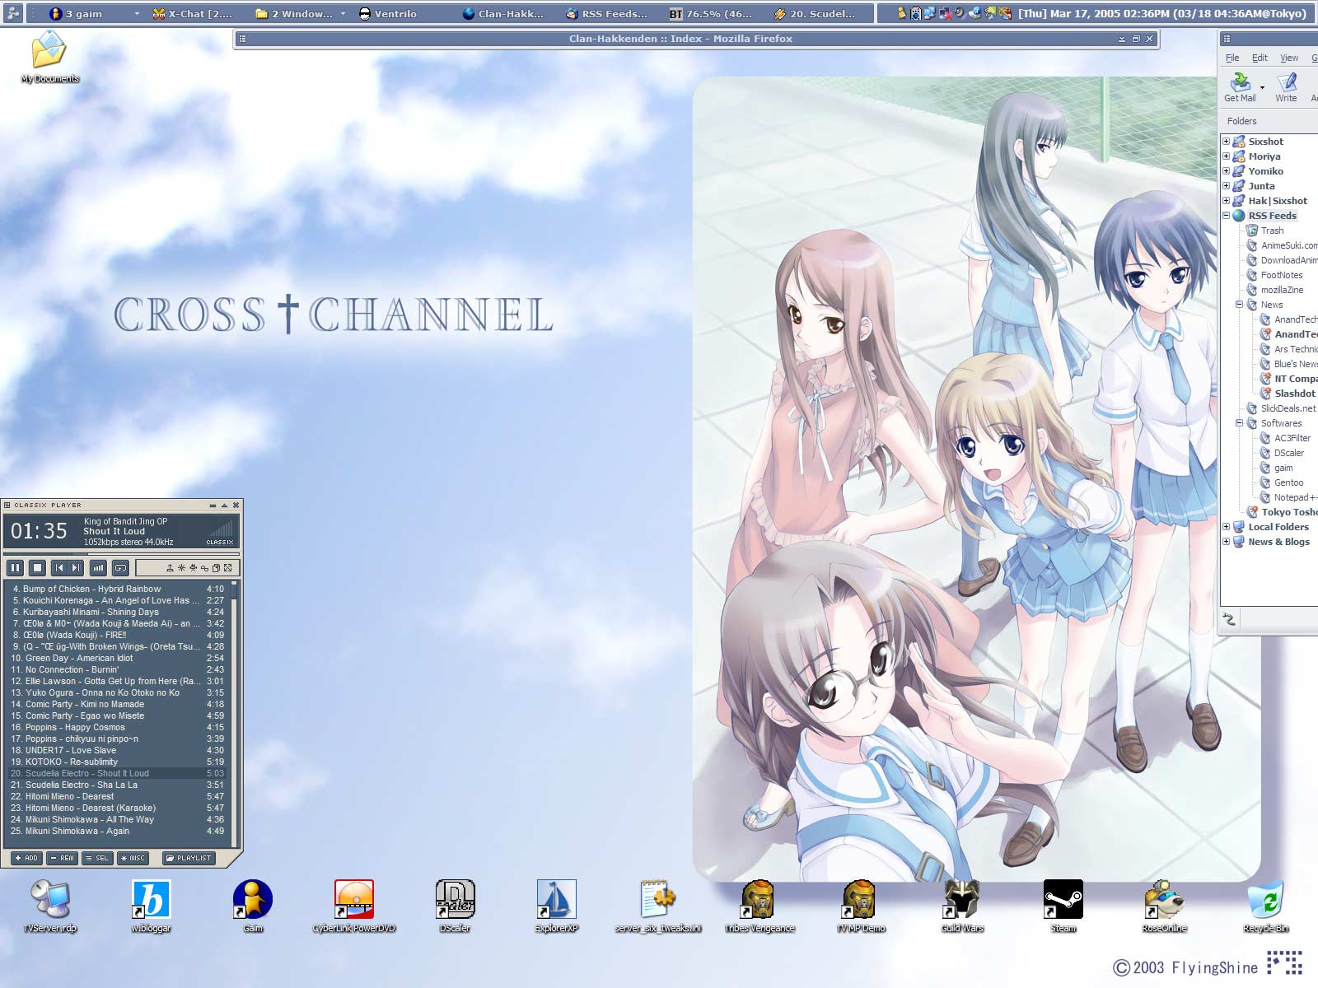Screen dimensions: 1318x988
Task: Launch ExplorerXP desktop shortcut
Action: (556, 906)
